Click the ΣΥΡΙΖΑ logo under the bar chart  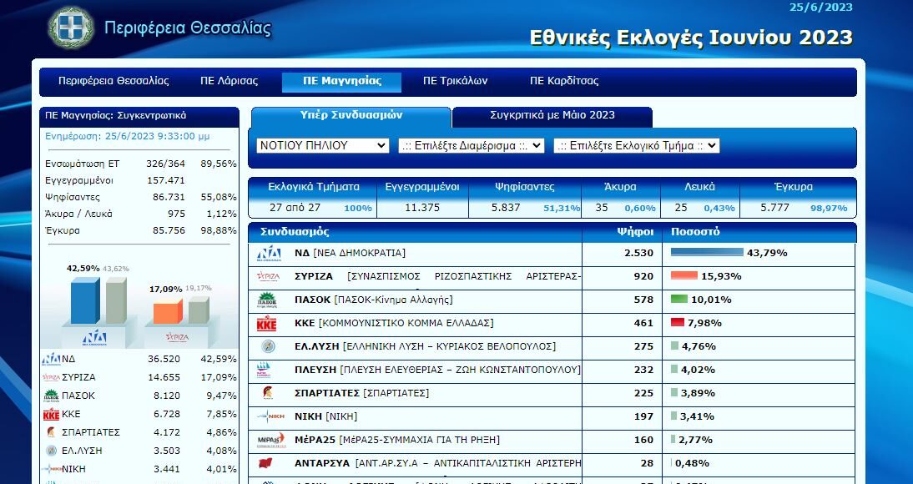pos(177,337)
